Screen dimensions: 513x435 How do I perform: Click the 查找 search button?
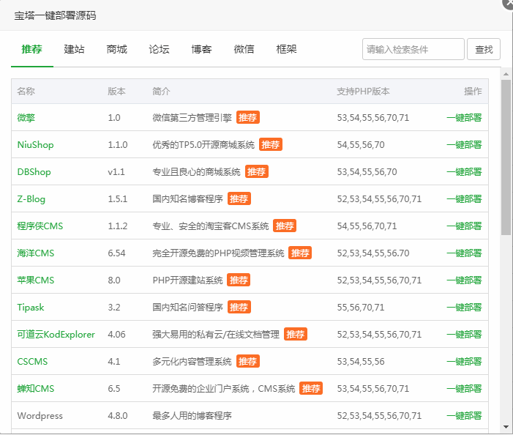tap(484, 49)
